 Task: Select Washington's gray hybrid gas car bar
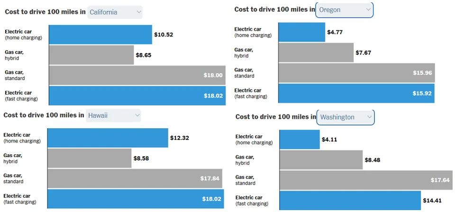point(321,160)
